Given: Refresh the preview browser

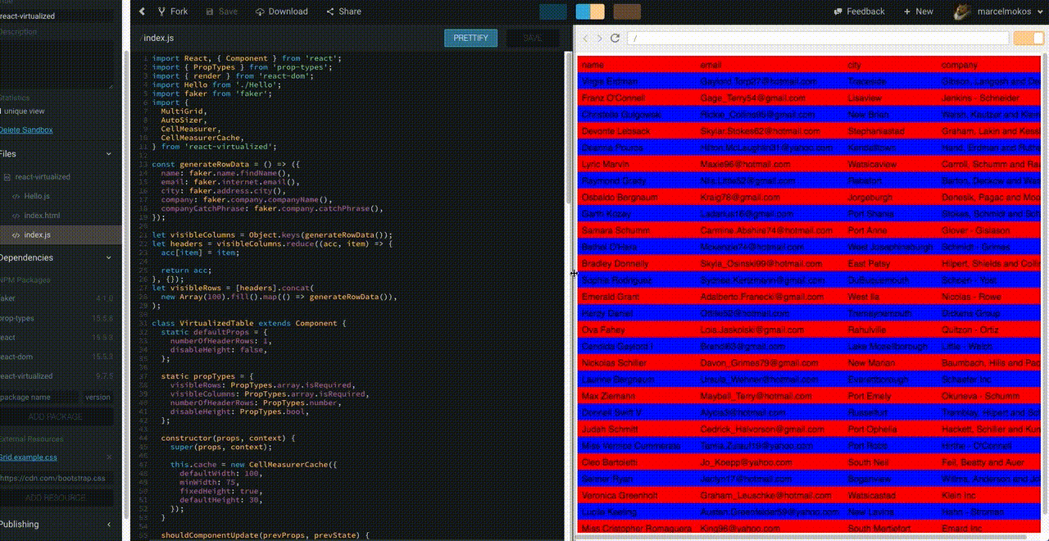Looking at the screenshot, I should click(614, 39).
